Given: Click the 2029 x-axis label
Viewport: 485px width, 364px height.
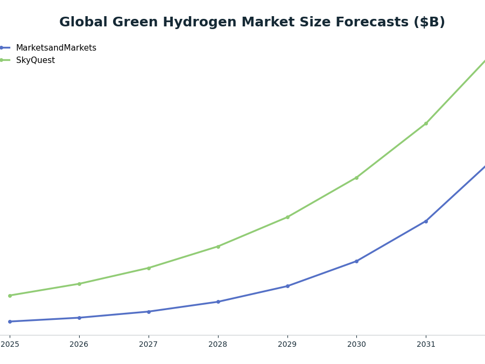Looking at the screenshot, I should pos(287,344).
